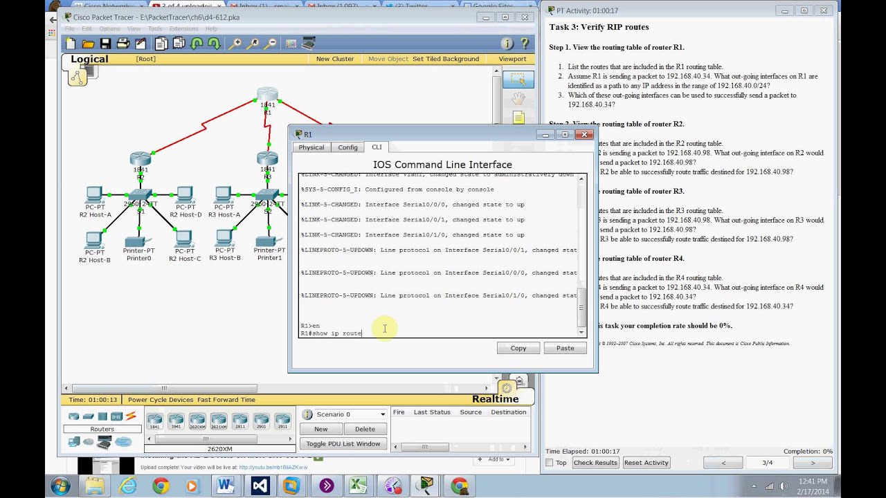Click New scenario button
The image size is (886, 498).
tap(320, 429)
